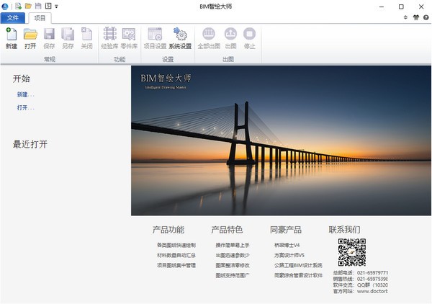Click the 新建 (New) ribbon icon
This screenshot has width=432, height=304.
coord(12,37)
